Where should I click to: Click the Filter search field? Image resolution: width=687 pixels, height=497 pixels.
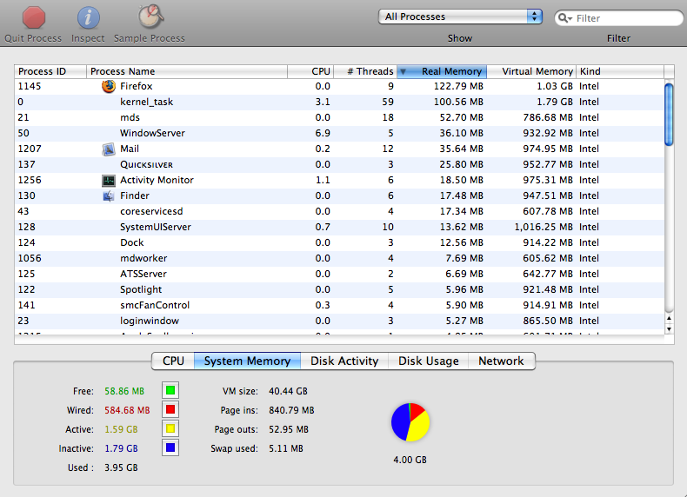(x=618, y=18)
